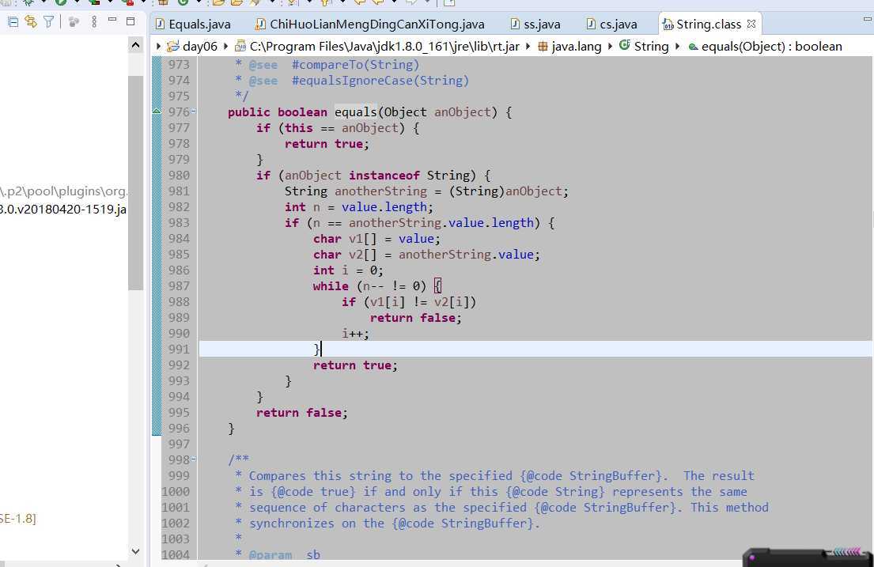Open the filter icon in the left view toolbar
The height and width of the screenshot is (567, 874).
pyautogui.click(x=48, y=21)
